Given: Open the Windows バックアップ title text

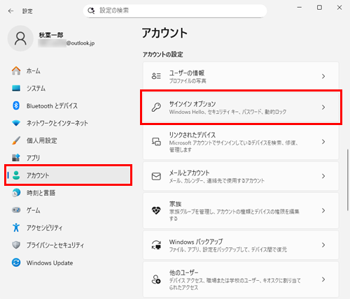Looking at the screenshot, I should [196, 242].
